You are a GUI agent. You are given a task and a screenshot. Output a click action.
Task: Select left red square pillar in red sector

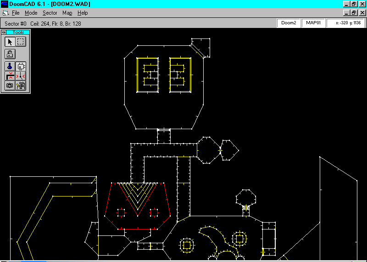[121, 213]
